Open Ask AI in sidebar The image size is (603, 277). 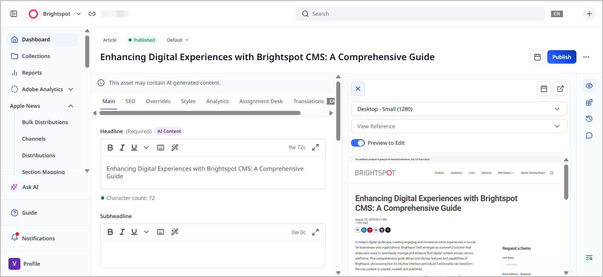30,187
